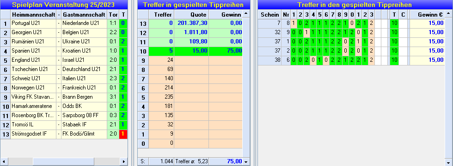
Task: Select Deutschland U21 cell
Action: tap(84, 70)
